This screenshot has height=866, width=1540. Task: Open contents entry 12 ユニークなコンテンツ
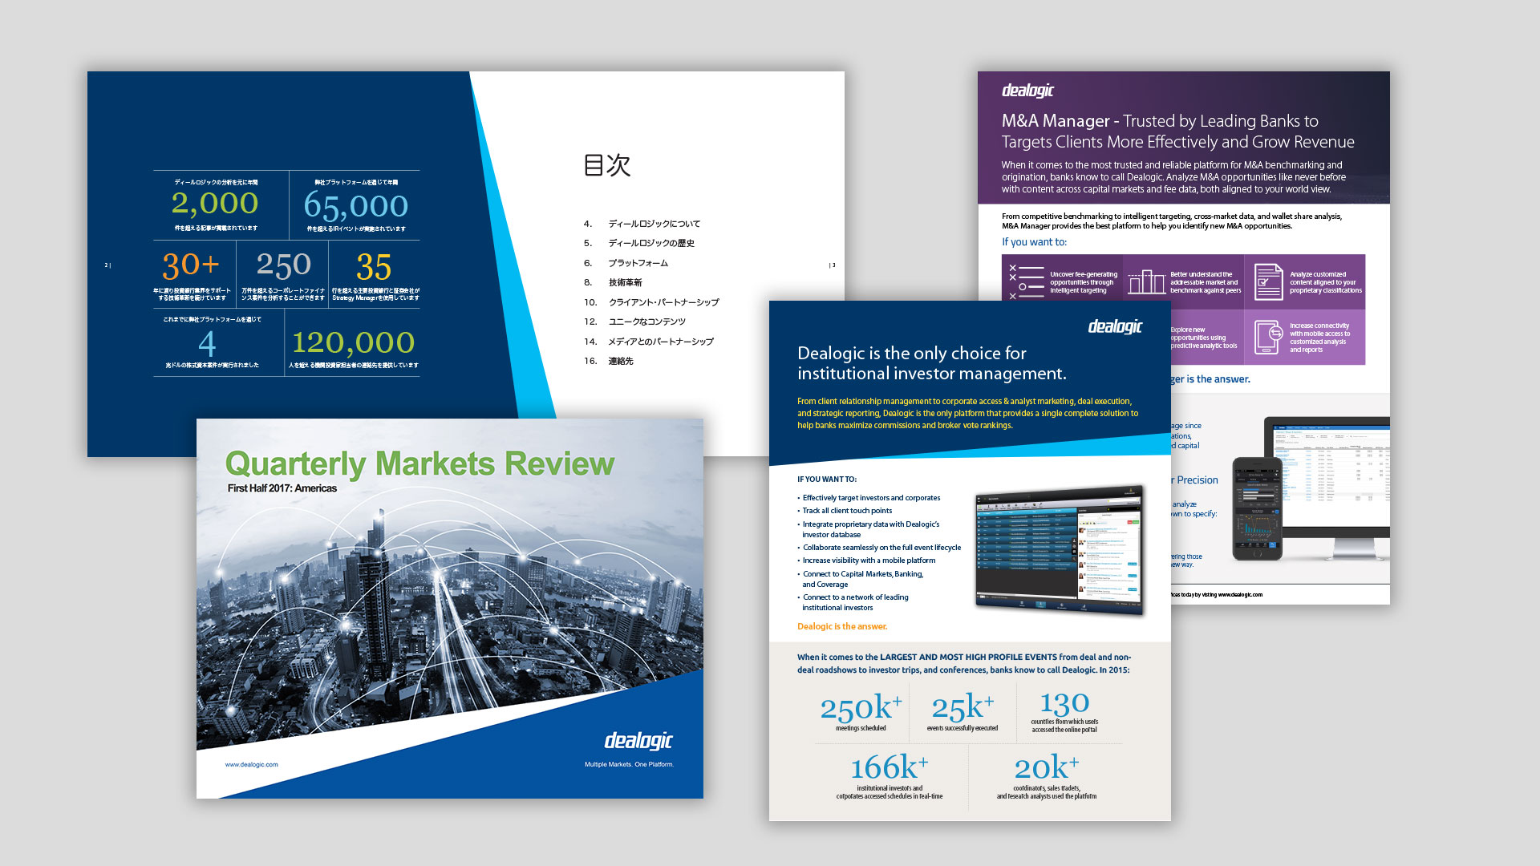pos(634,322)
